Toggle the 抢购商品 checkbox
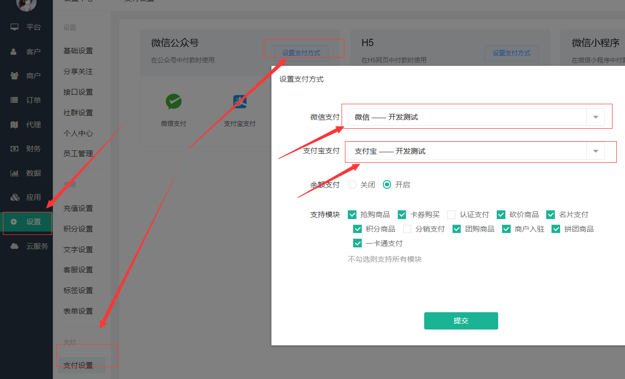 pyautogui.click(x=352, y=214)
